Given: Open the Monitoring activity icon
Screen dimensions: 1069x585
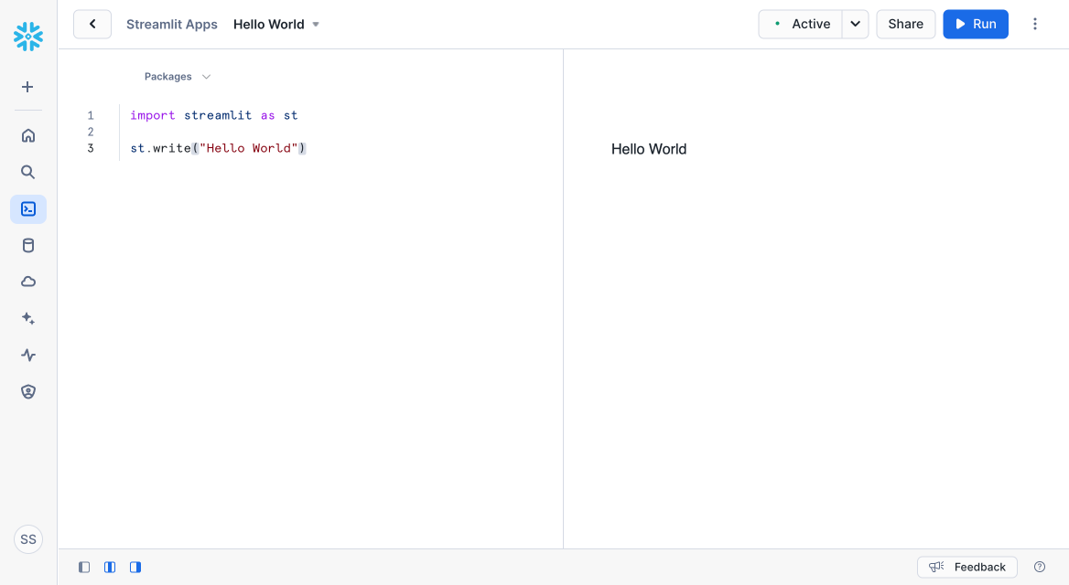Looking at the screenshot, I should point(27,355).
